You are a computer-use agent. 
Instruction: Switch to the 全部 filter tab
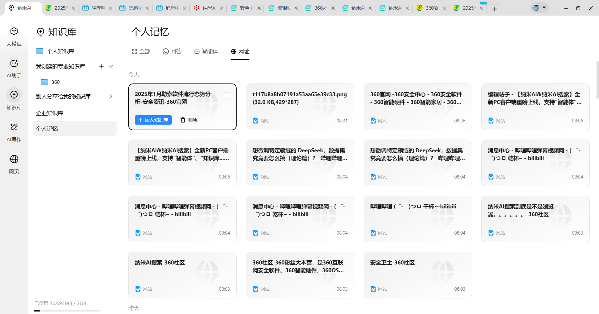141,51
